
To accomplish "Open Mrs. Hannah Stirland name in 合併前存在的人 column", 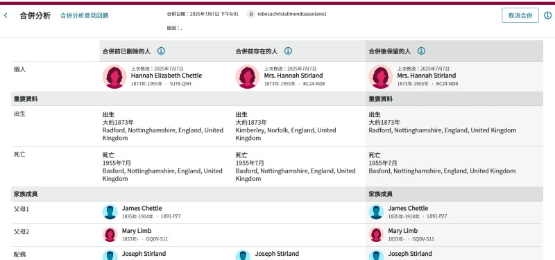I will point(293,76).
